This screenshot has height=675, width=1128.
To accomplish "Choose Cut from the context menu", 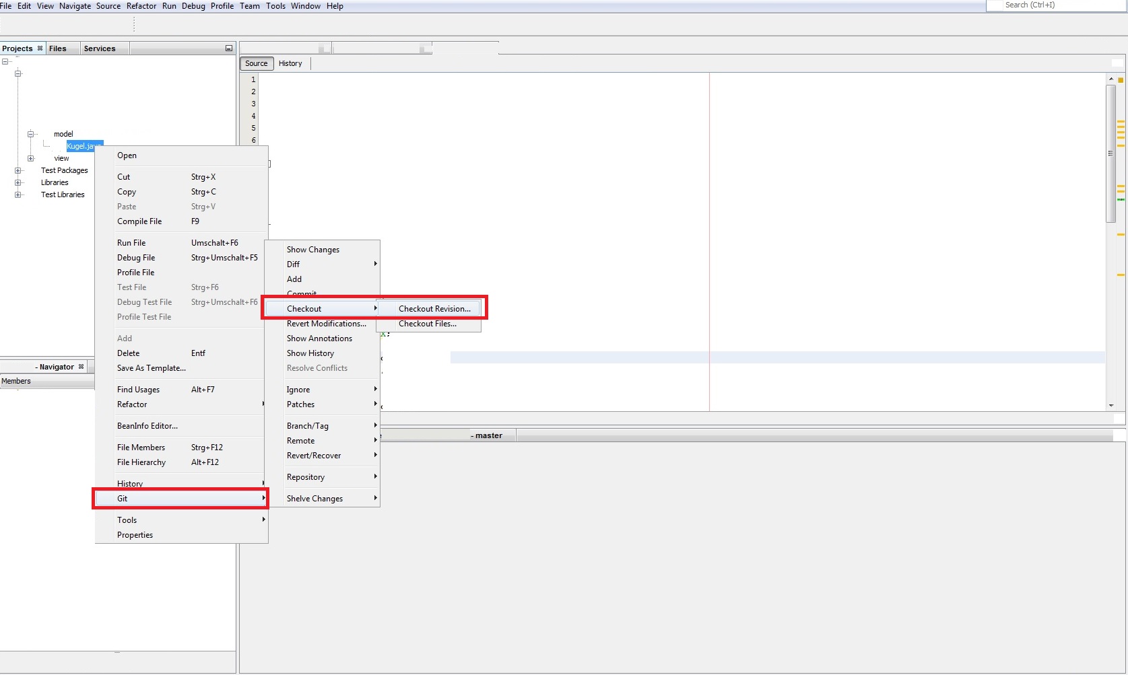I will pyautogui.click(x=181, y=177).
